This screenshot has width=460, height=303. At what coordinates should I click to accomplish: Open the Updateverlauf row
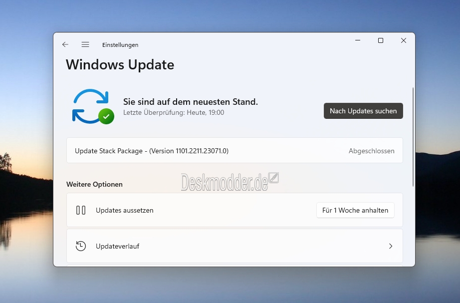234,246
